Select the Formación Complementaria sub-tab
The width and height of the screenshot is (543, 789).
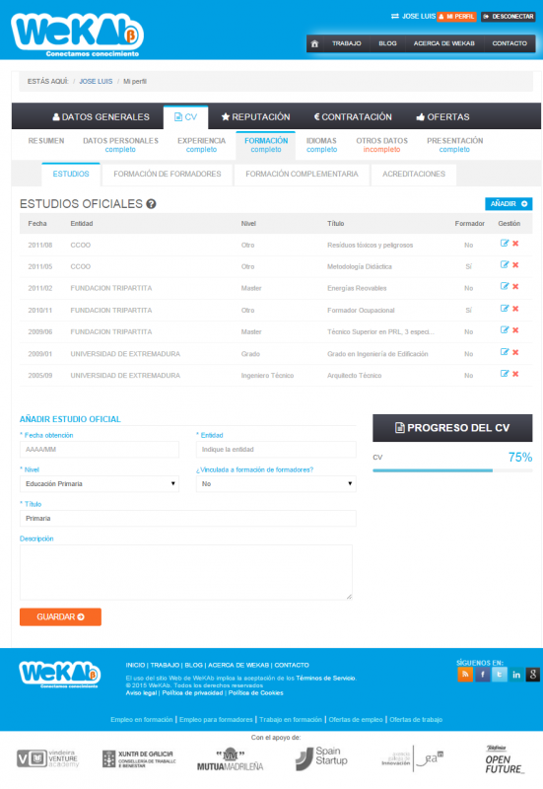tap(302, 175)
